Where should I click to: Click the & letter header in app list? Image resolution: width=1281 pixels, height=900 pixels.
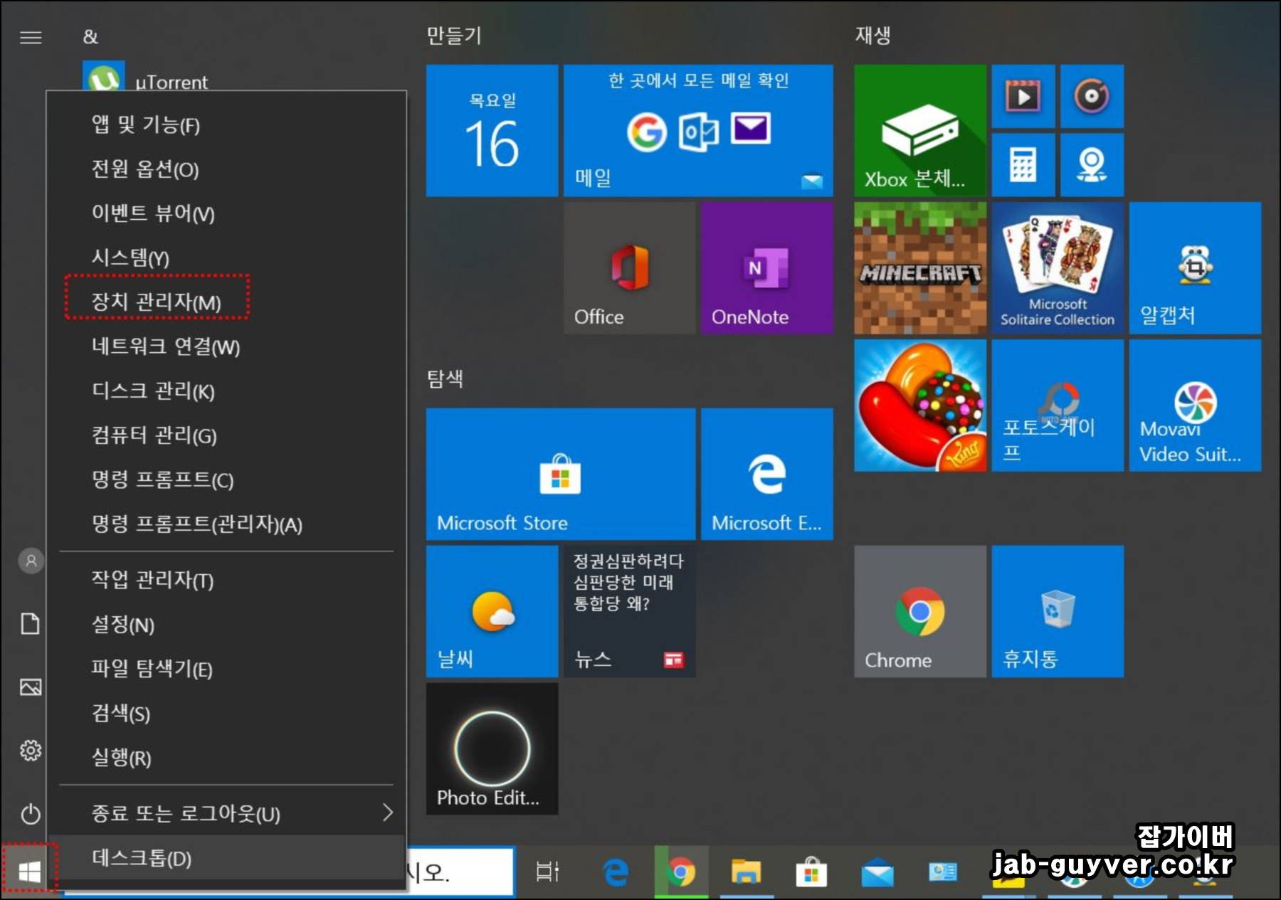coord(90,37)
